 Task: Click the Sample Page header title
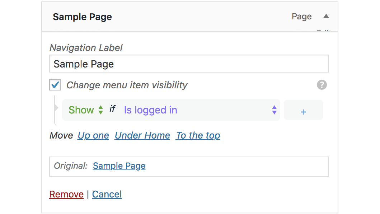tap(82, 17)
